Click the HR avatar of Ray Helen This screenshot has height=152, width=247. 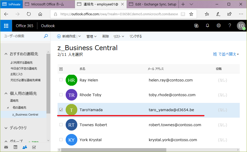pyautogui.click(x=71, y=80)
